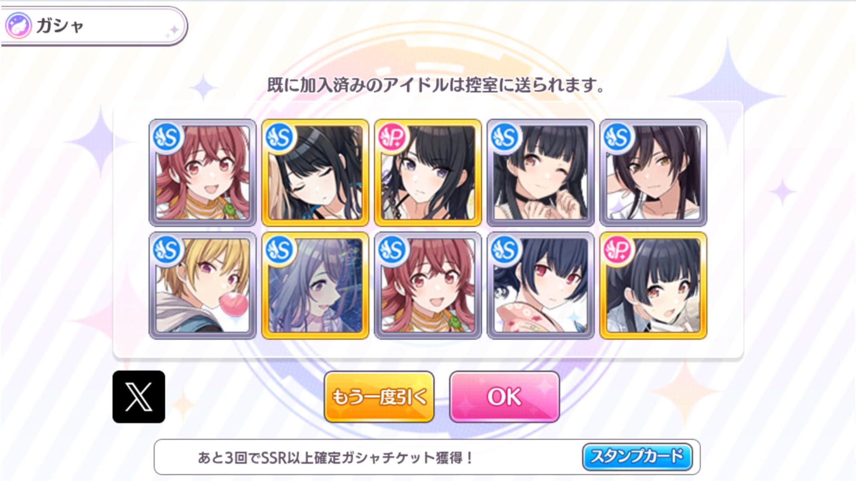Click the X share icon
856x481 pixels.
(139, 397)
